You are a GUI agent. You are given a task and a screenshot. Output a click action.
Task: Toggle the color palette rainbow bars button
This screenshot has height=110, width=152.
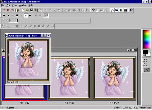coord(121,10)
